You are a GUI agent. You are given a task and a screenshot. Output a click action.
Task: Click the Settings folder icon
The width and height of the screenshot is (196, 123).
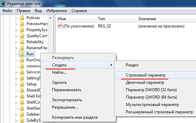point(22,78)
